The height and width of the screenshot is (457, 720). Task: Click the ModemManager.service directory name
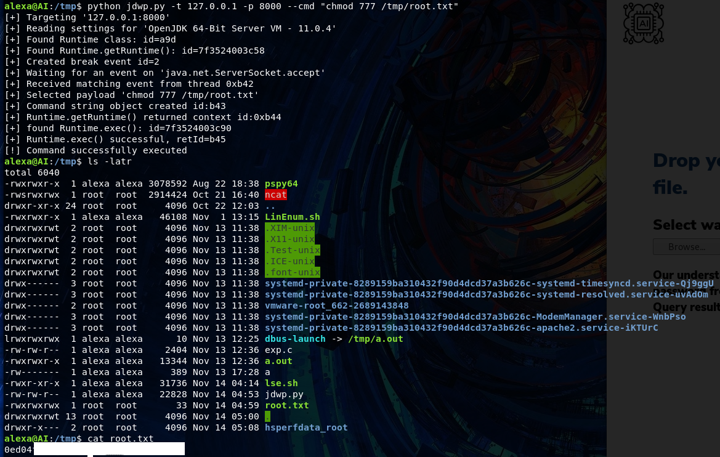(475, 317)
